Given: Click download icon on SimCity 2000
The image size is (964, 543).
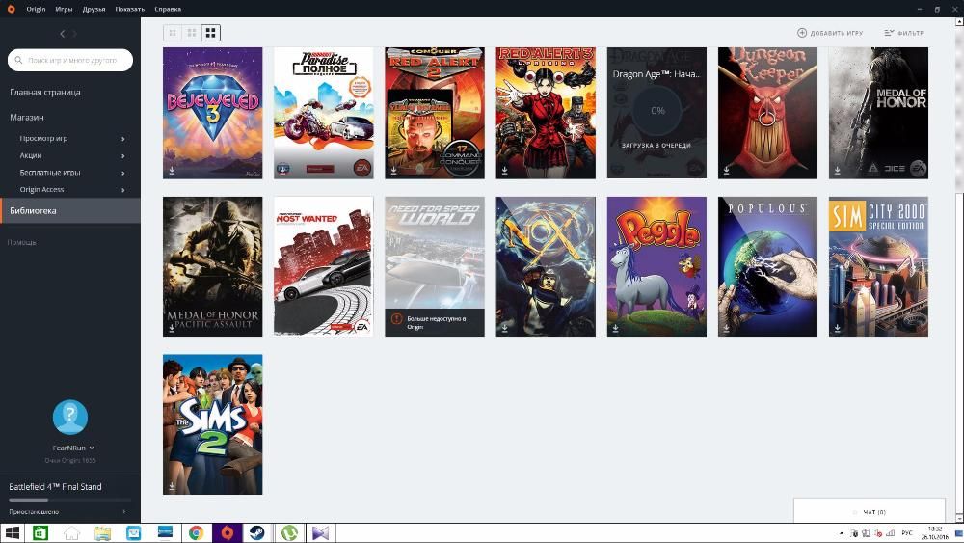Looking at the screenshot, I should tap(838, 328).
